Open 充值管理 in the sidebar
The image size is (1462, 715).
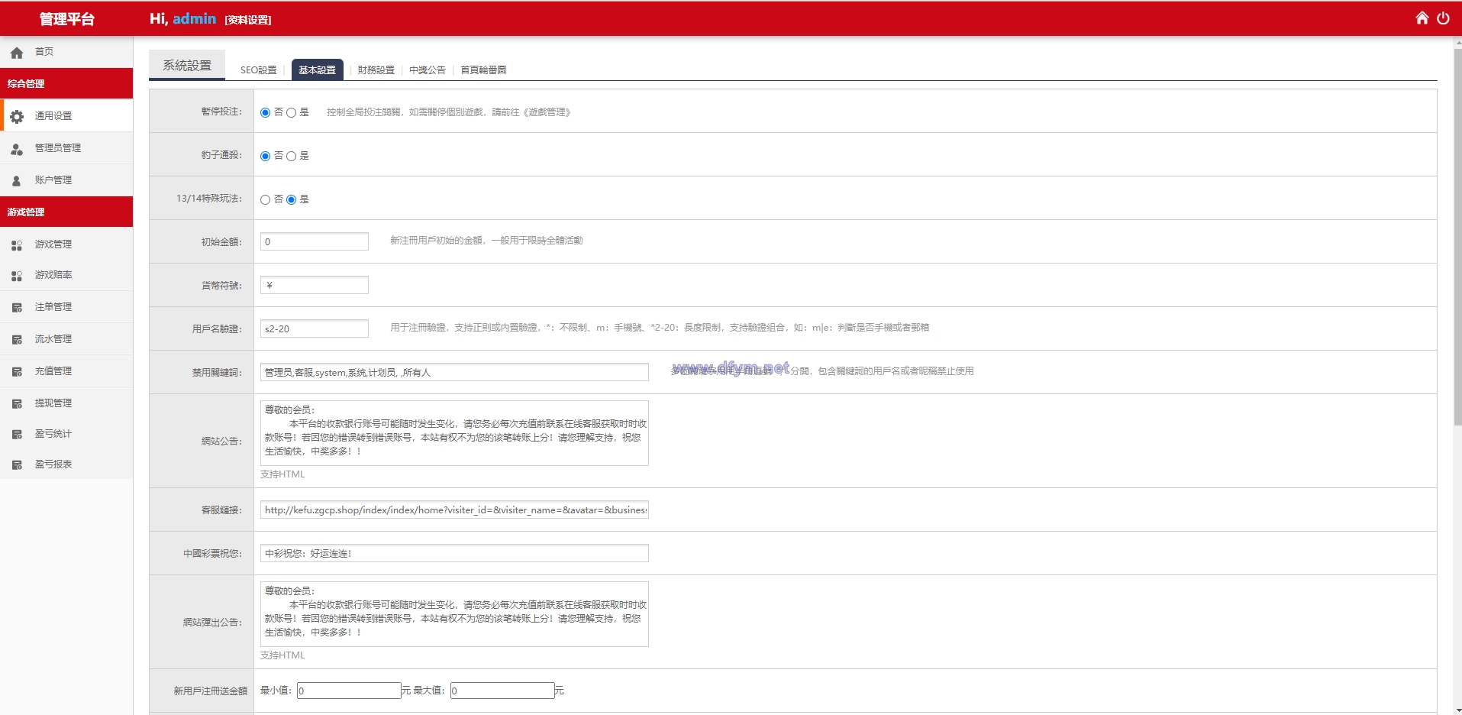[x=66, y=370]
